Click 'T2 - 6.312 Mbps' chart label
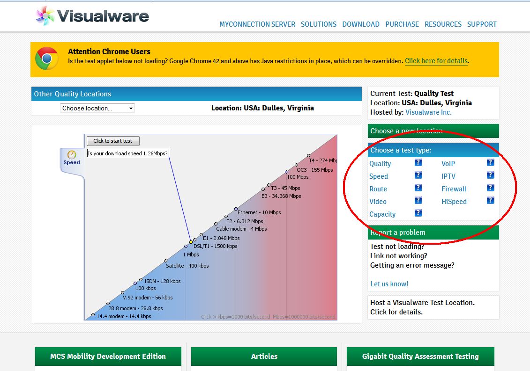The width and height of the screenshot is (530, 371). [x=245, y=221]
